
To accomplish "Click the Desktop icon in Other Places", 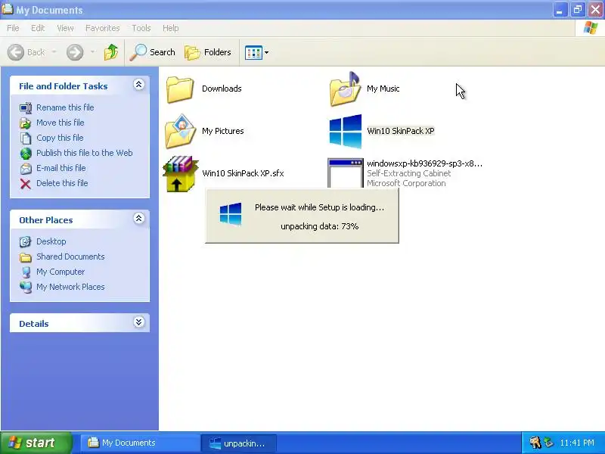I will pyautogui.click(x=26, y=241).
